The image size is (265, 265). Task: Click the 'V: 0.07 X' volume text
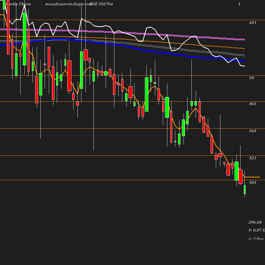click(257, 230)
